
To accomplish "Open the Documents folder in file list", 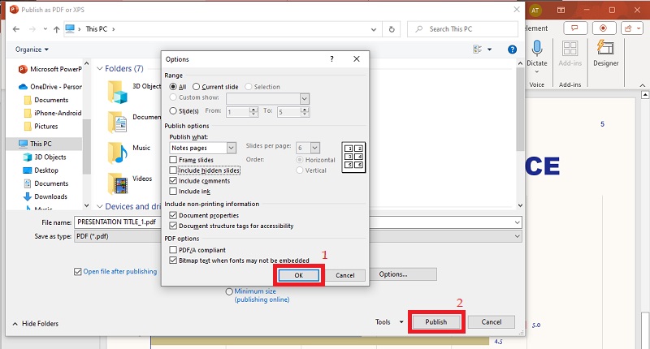I will coord(117,122).
